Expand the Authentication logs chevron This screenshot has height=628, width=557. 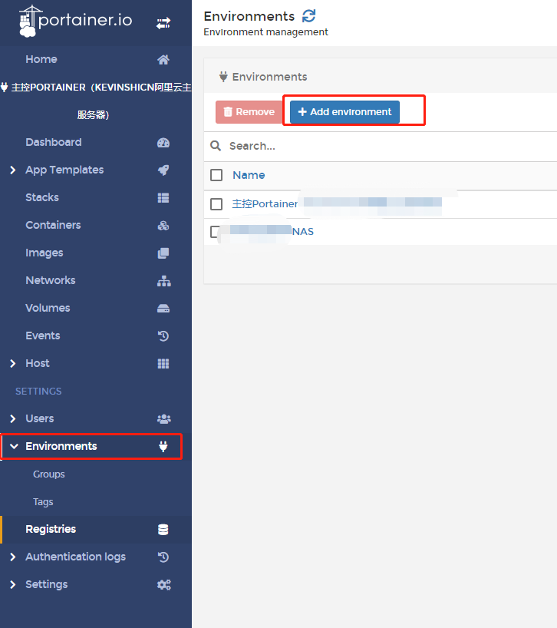pyautogui.click(x=13, y=557)
